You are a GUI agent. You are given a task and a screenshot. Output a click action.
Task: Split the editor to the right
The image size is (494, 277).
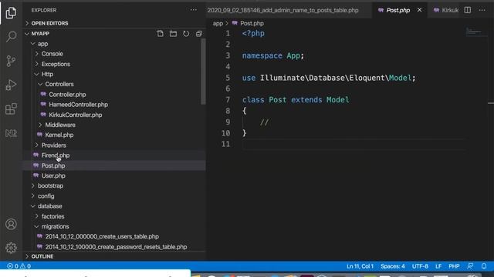(x=468, y=10)
